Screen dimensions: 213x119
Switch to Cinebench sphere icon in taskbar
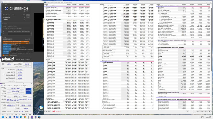[36, 117]
